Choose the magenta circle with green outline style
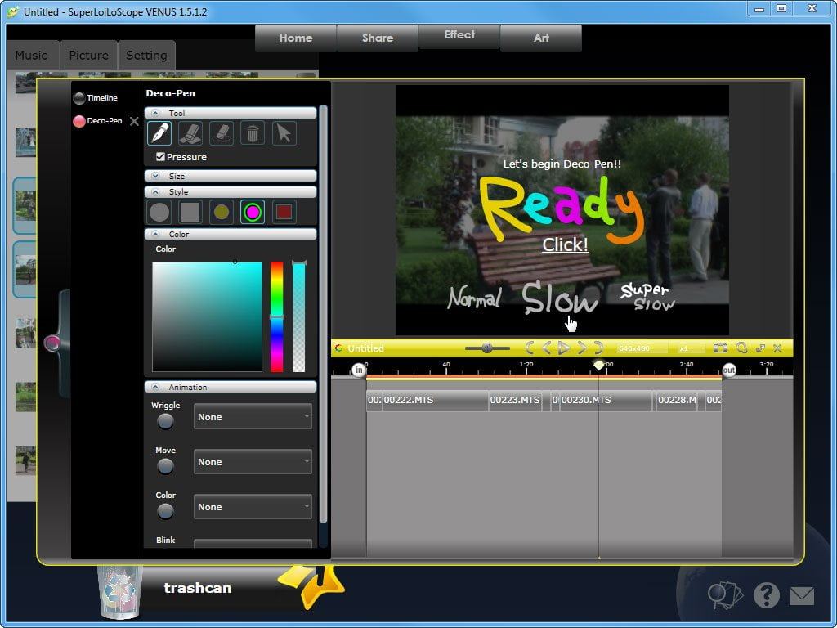 (253, 212)
